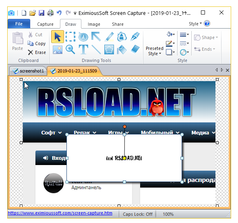Save the screenshot with floppy icon
The height and width of the screenshot is (223, 238).
click(41, 13)
